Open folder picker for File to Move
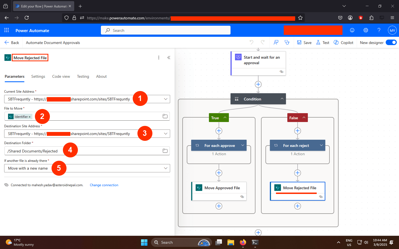The image size is (399, 249). click(x=165, y=116)
